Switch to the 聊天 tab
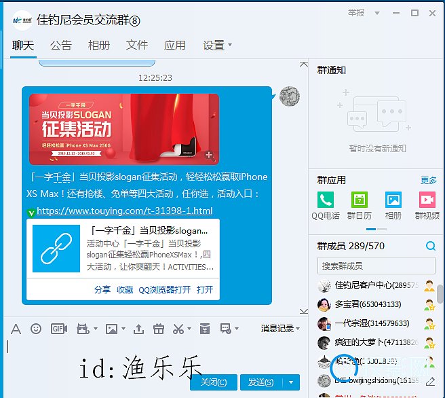Viewport: 445px width, 398px height. (x=23, y=46)
